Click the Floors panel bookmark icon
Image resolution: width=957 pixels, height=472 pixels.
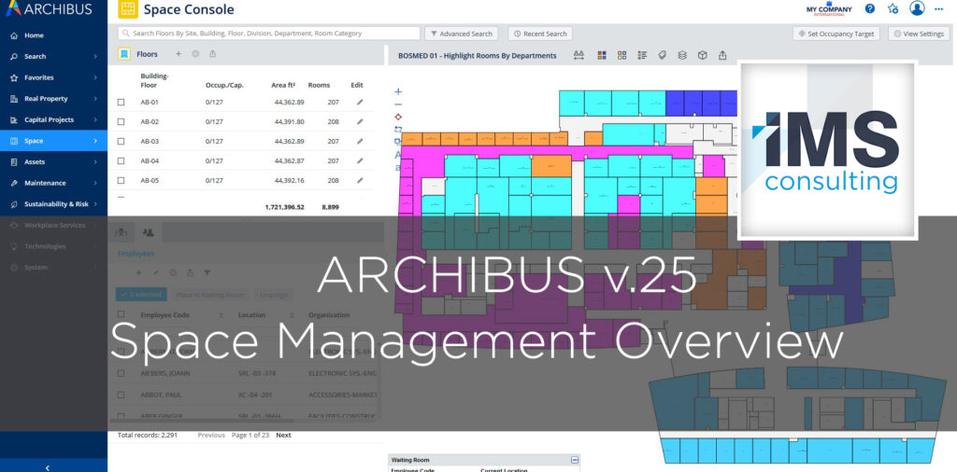pos(124,54)
